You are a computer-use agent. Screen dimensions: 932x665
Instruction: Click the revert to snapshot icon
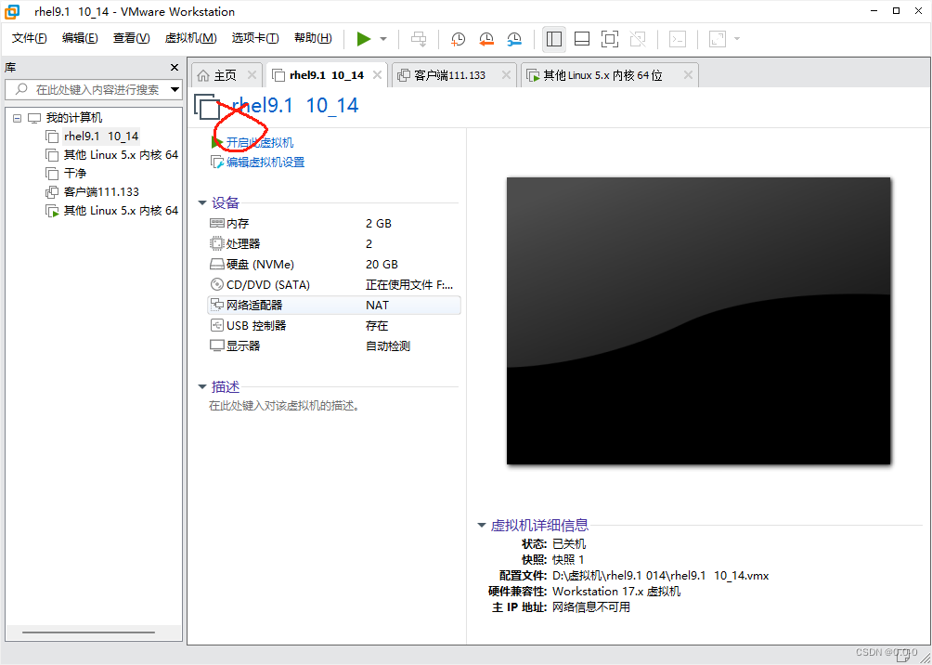pos(486,39)
